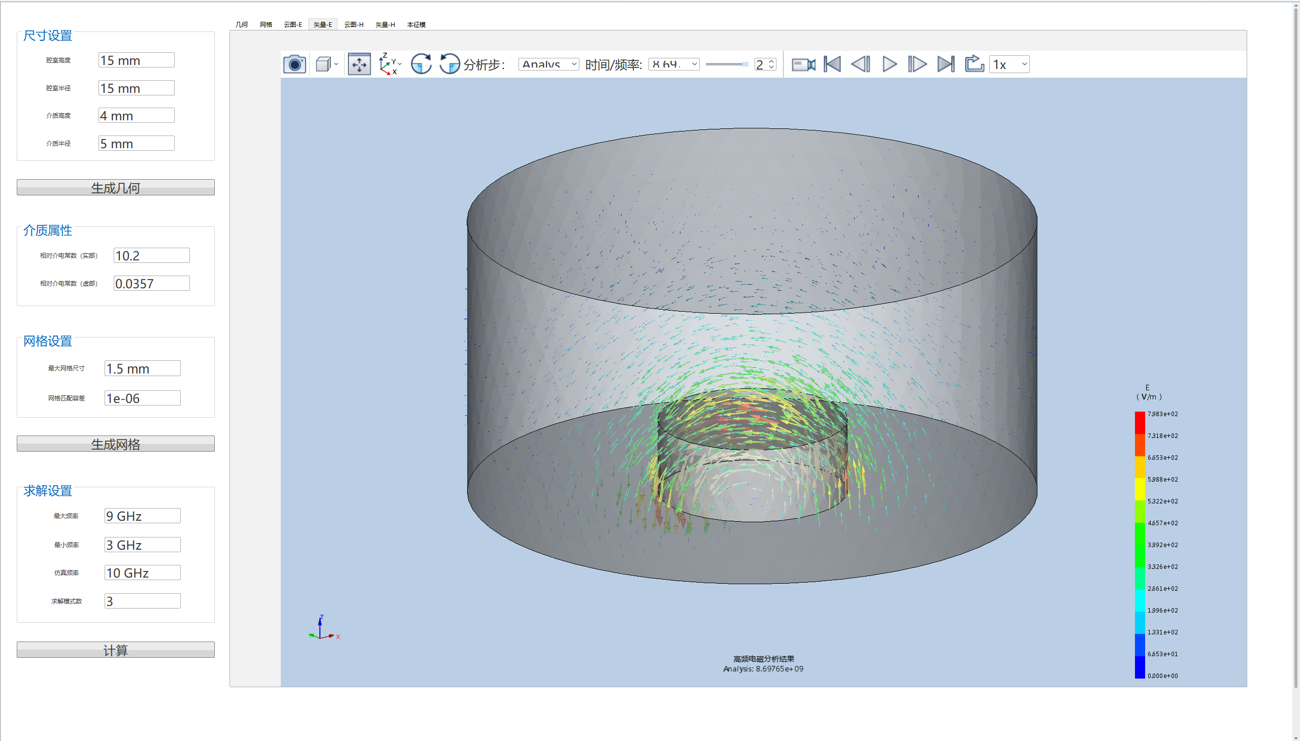Screen dimensions: 1300x741
Task: Open the 3D view cube dropdown
Action: (327, 64)
